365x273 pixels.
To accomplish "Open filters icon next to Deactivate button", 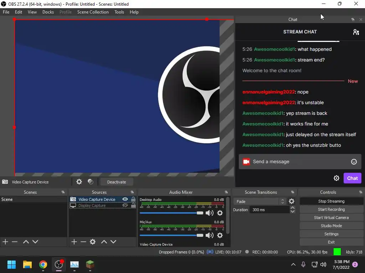I will tap(91, 182).
